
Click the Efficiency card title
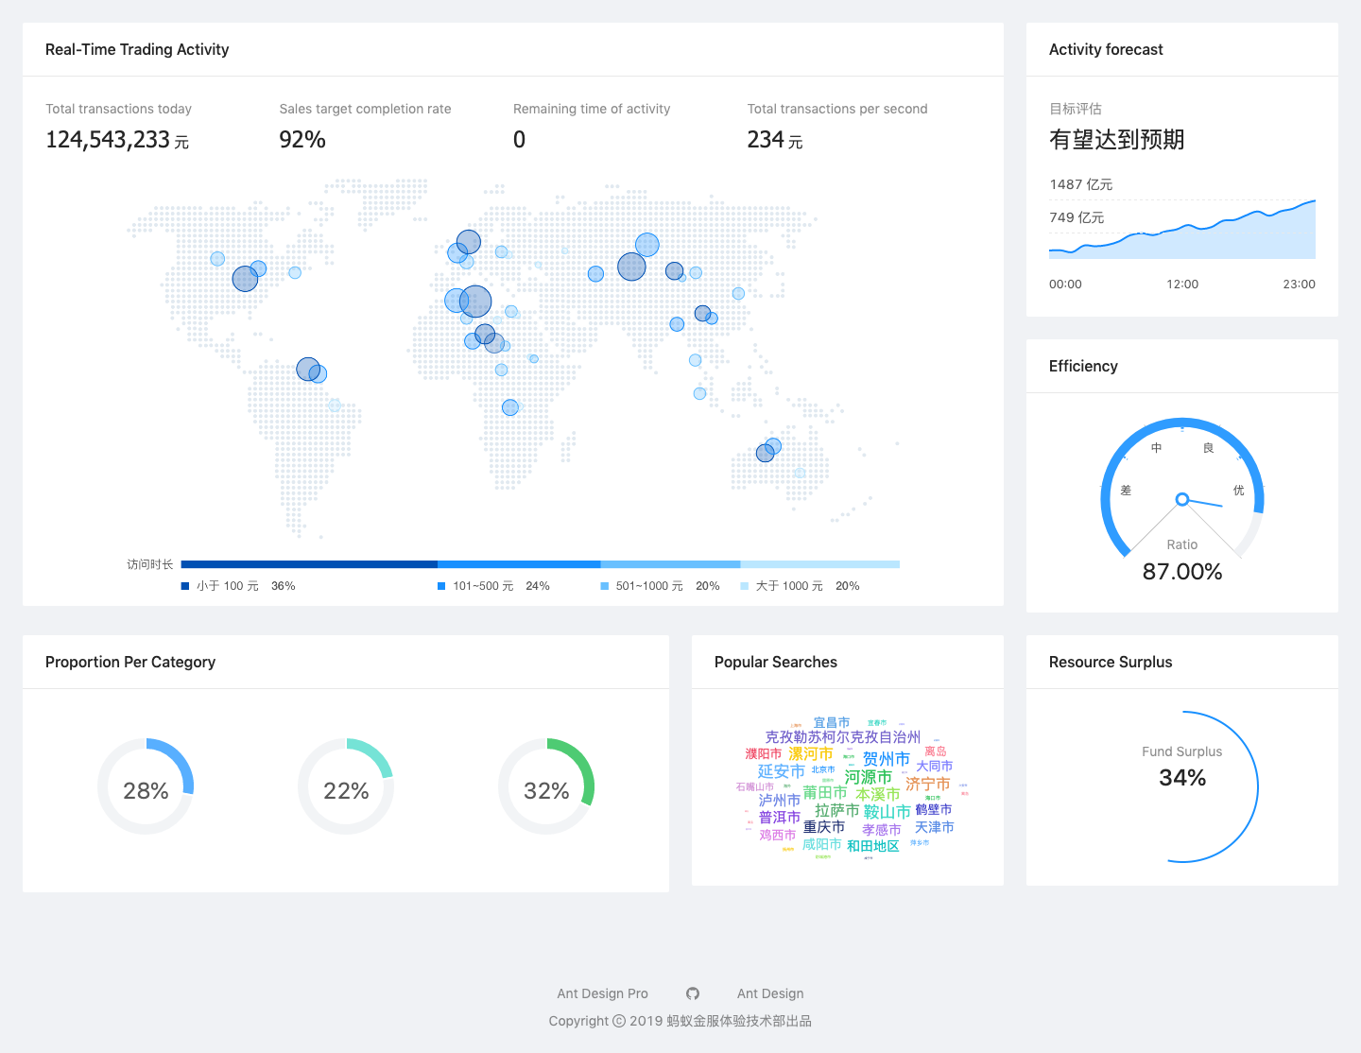1083,366
